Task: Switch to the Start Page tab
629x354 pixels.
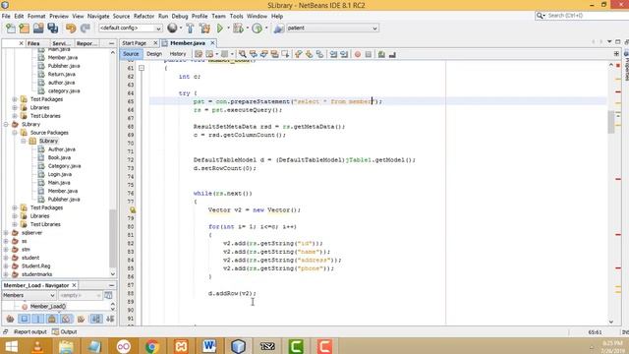Action: [x=135, y=43]
